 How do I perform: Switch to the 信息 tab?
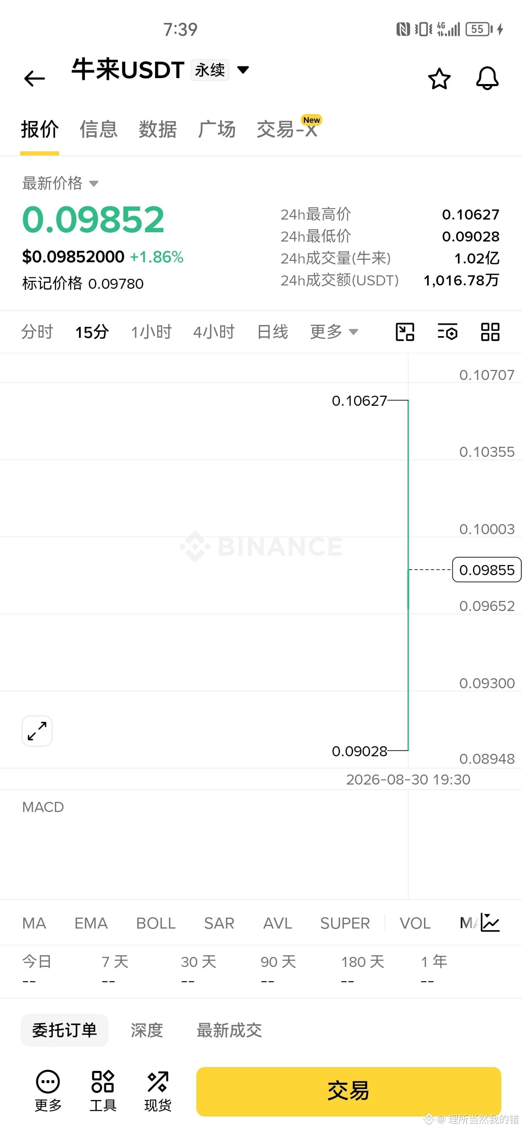pyautogui.click(x=98, y=129)
